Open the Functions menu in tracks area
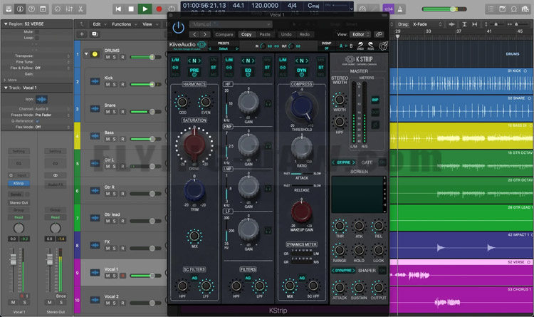534x317 pixels. (123, 24)
